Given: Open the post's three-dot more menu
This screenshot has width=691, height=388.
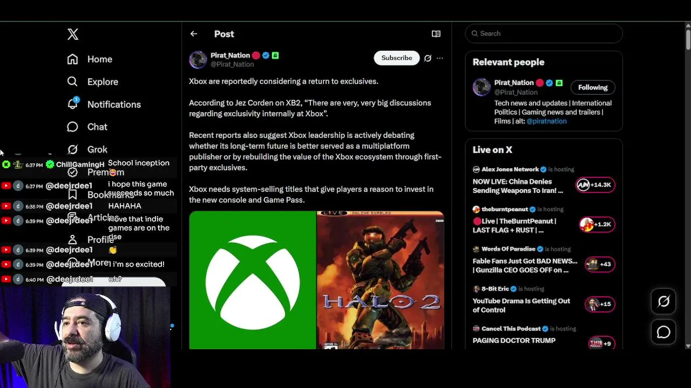Looking at the screenshot, I should click(440, 58).
